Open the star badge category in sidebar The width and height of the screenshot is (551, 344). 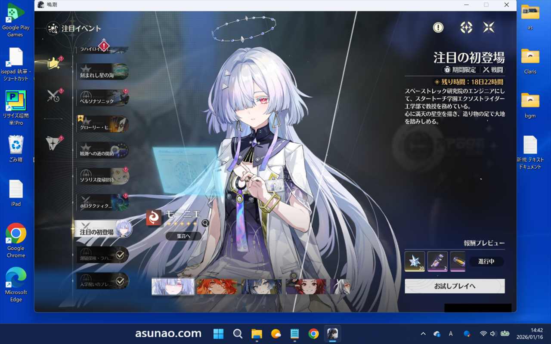coord(54,143)
